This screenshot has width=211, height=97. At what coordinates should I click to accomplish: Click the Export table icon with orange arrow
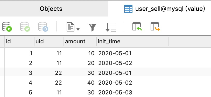point(155,27)
